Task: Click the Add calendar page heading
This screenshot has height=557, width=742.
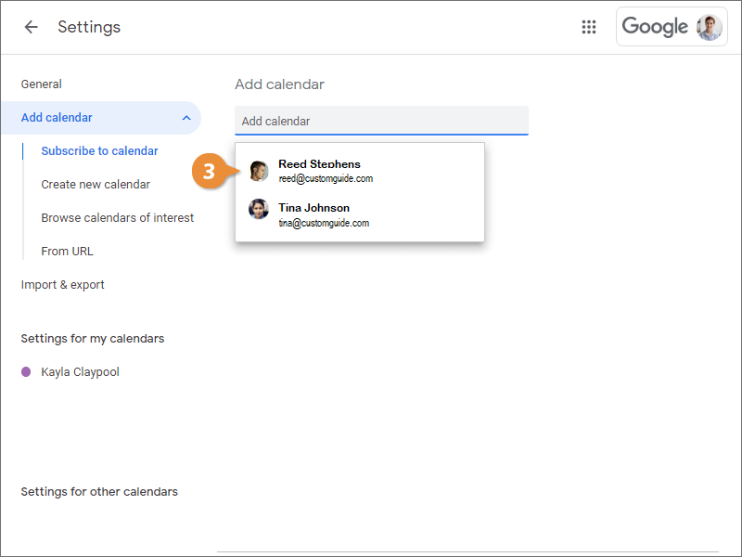Action: coord(280,84)
